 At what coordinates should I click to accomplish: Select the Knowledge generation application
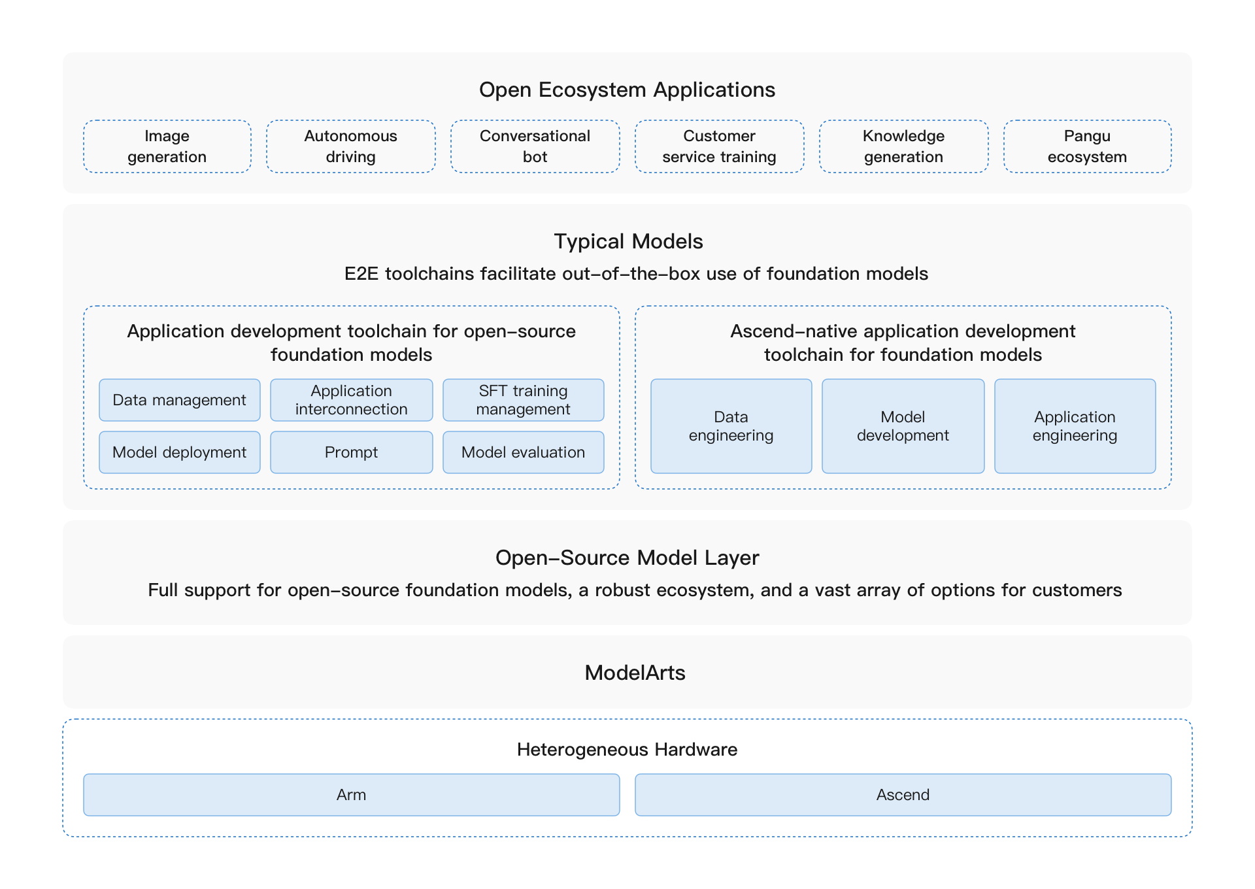click(903, 146)
